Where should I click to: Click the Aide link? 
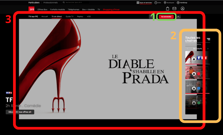pyautogui.click(x=159, y=3)
